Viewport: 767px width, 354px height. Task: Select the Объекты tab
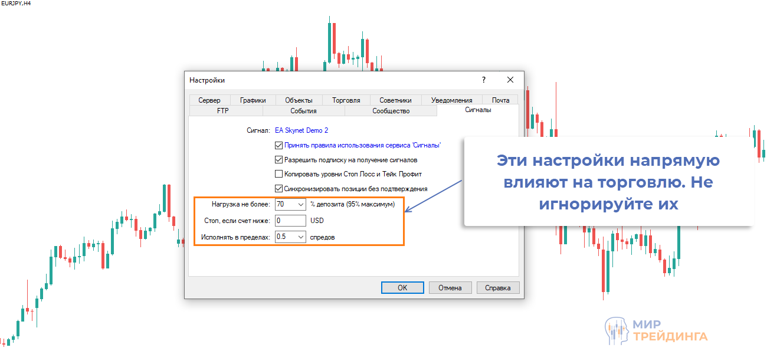coord(299,100)
